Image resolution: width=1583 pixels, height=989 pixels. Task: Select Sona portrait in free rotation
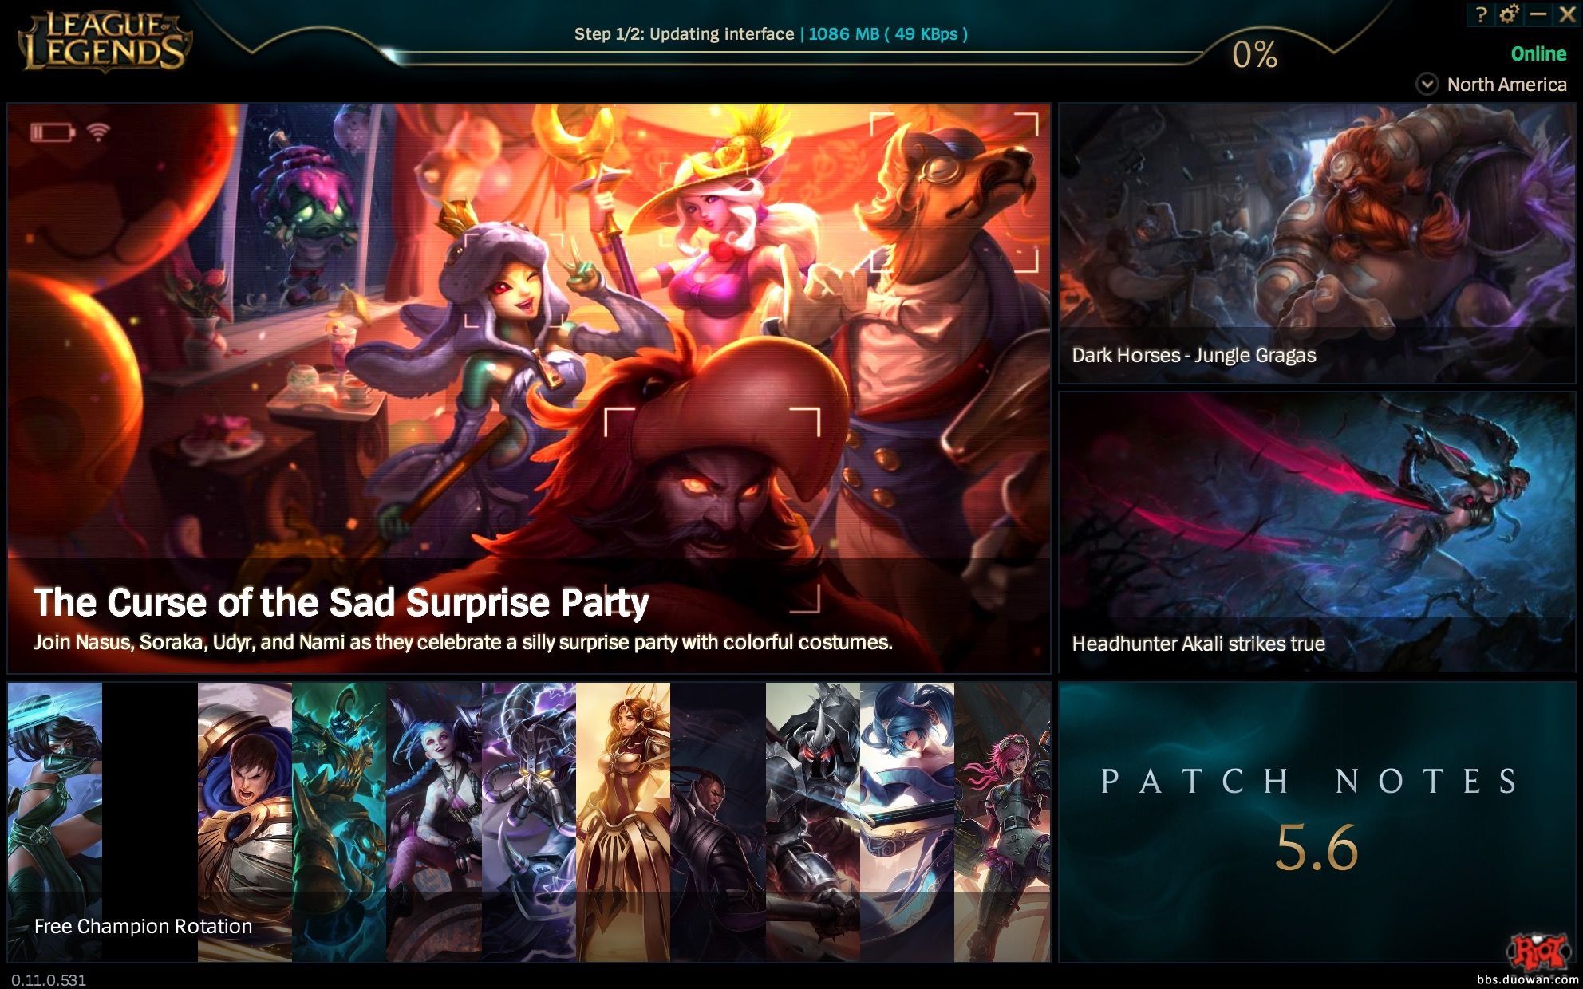click(907, 822)
